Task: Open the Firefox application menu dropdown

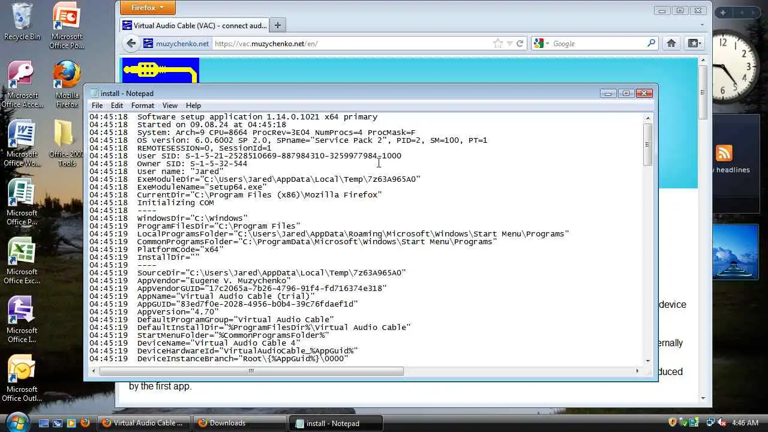Action: tap(148, 8)
